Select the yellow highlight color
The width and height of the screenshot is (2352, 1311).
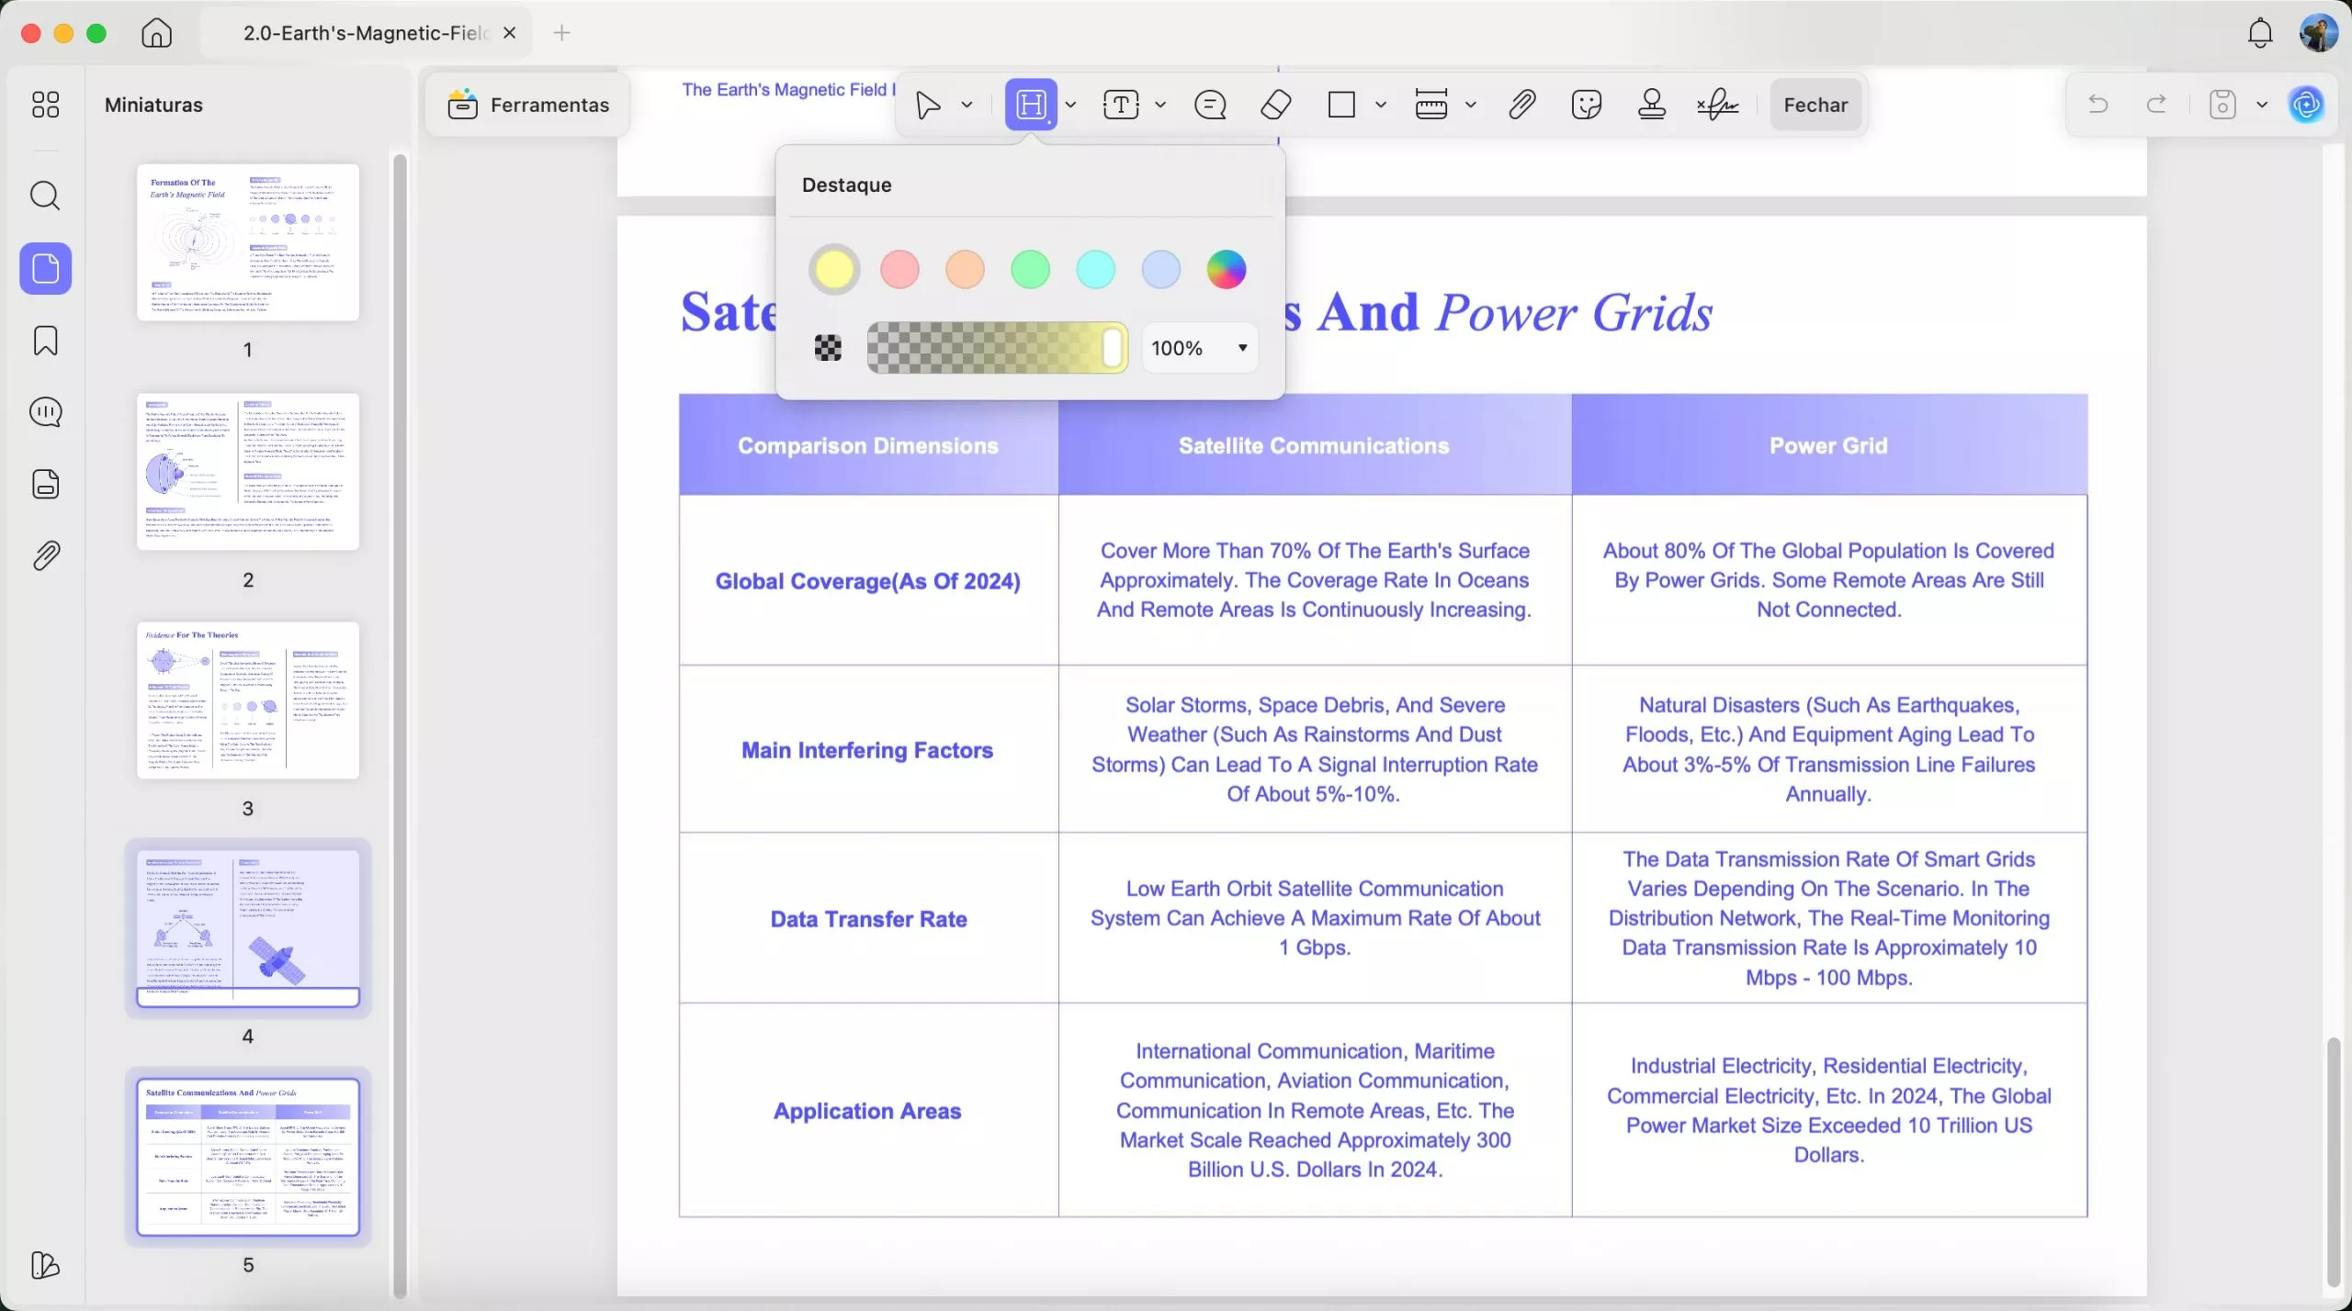tap(833, 270)
